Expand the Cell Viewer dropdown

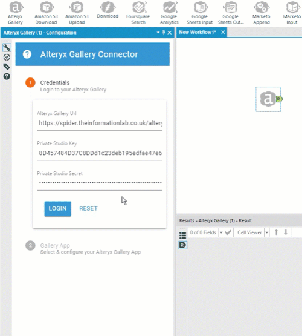267,232
